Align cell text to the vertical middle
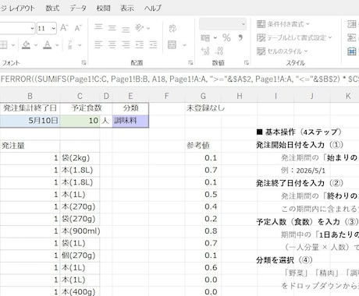The image size is (359, 296). 112,27
